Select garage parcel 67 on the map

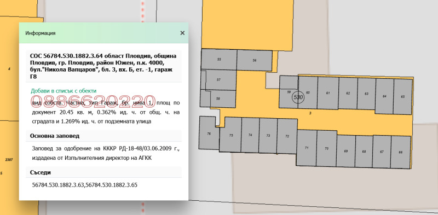pos(382,152)
